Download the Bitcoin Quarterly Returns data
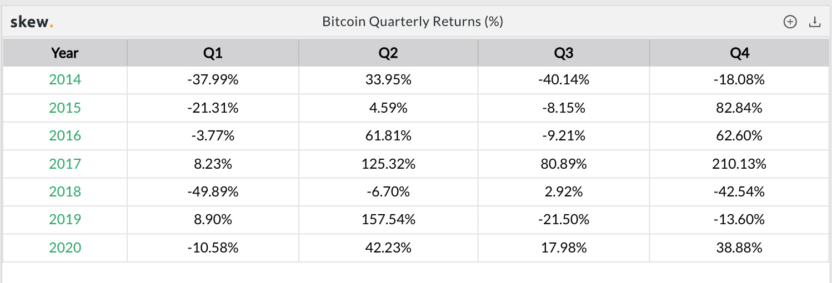 (x=815, y=22)
